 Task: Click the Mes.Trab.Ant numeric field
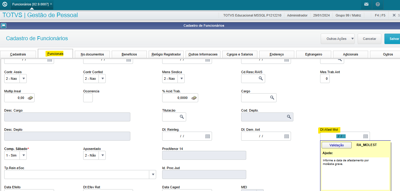[325, 79]
